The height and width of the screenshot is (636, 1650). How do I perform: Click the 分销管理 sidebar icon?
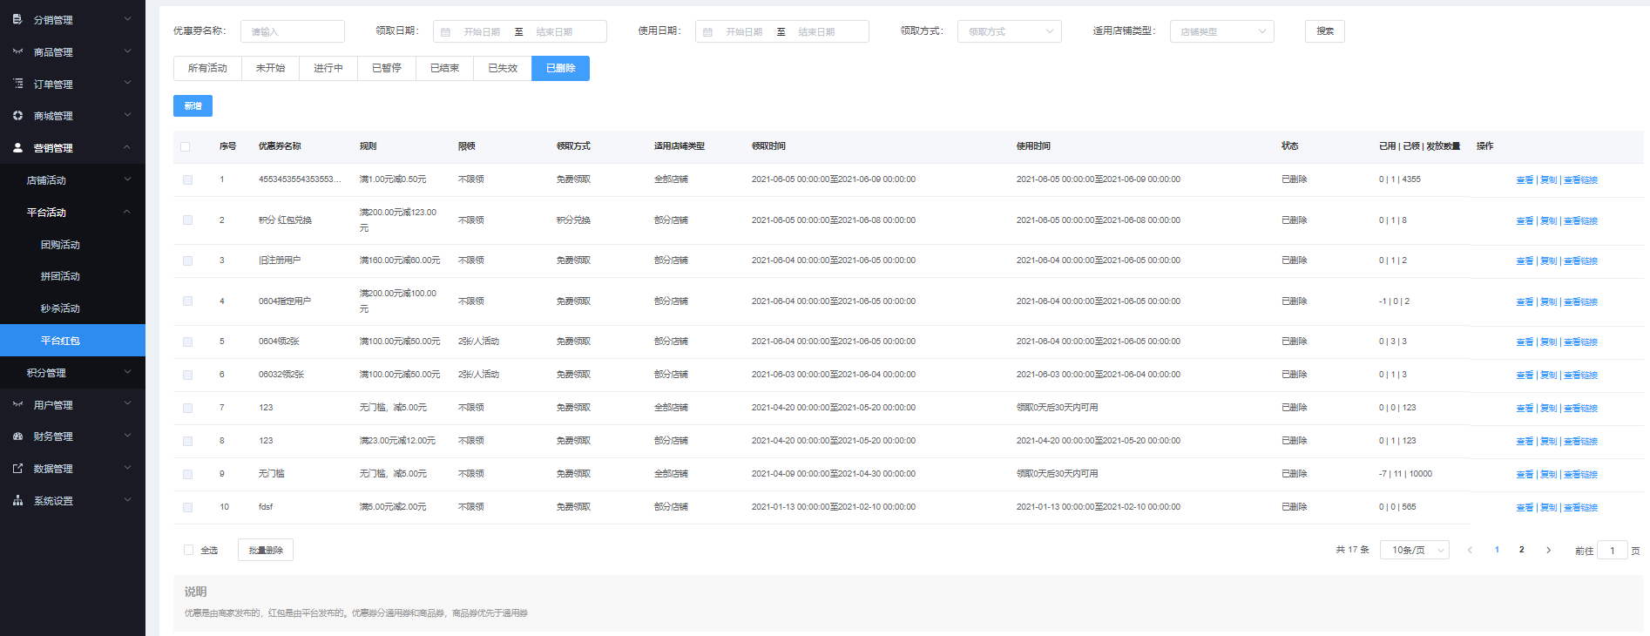click(17, 19)
